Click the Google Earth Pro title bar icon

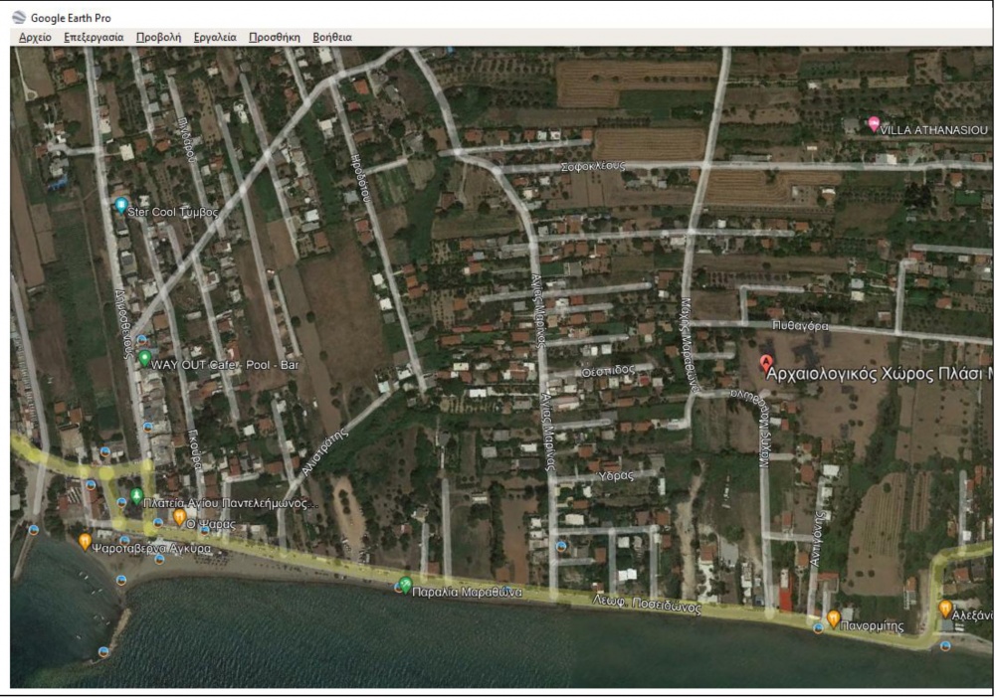(18, 17)
